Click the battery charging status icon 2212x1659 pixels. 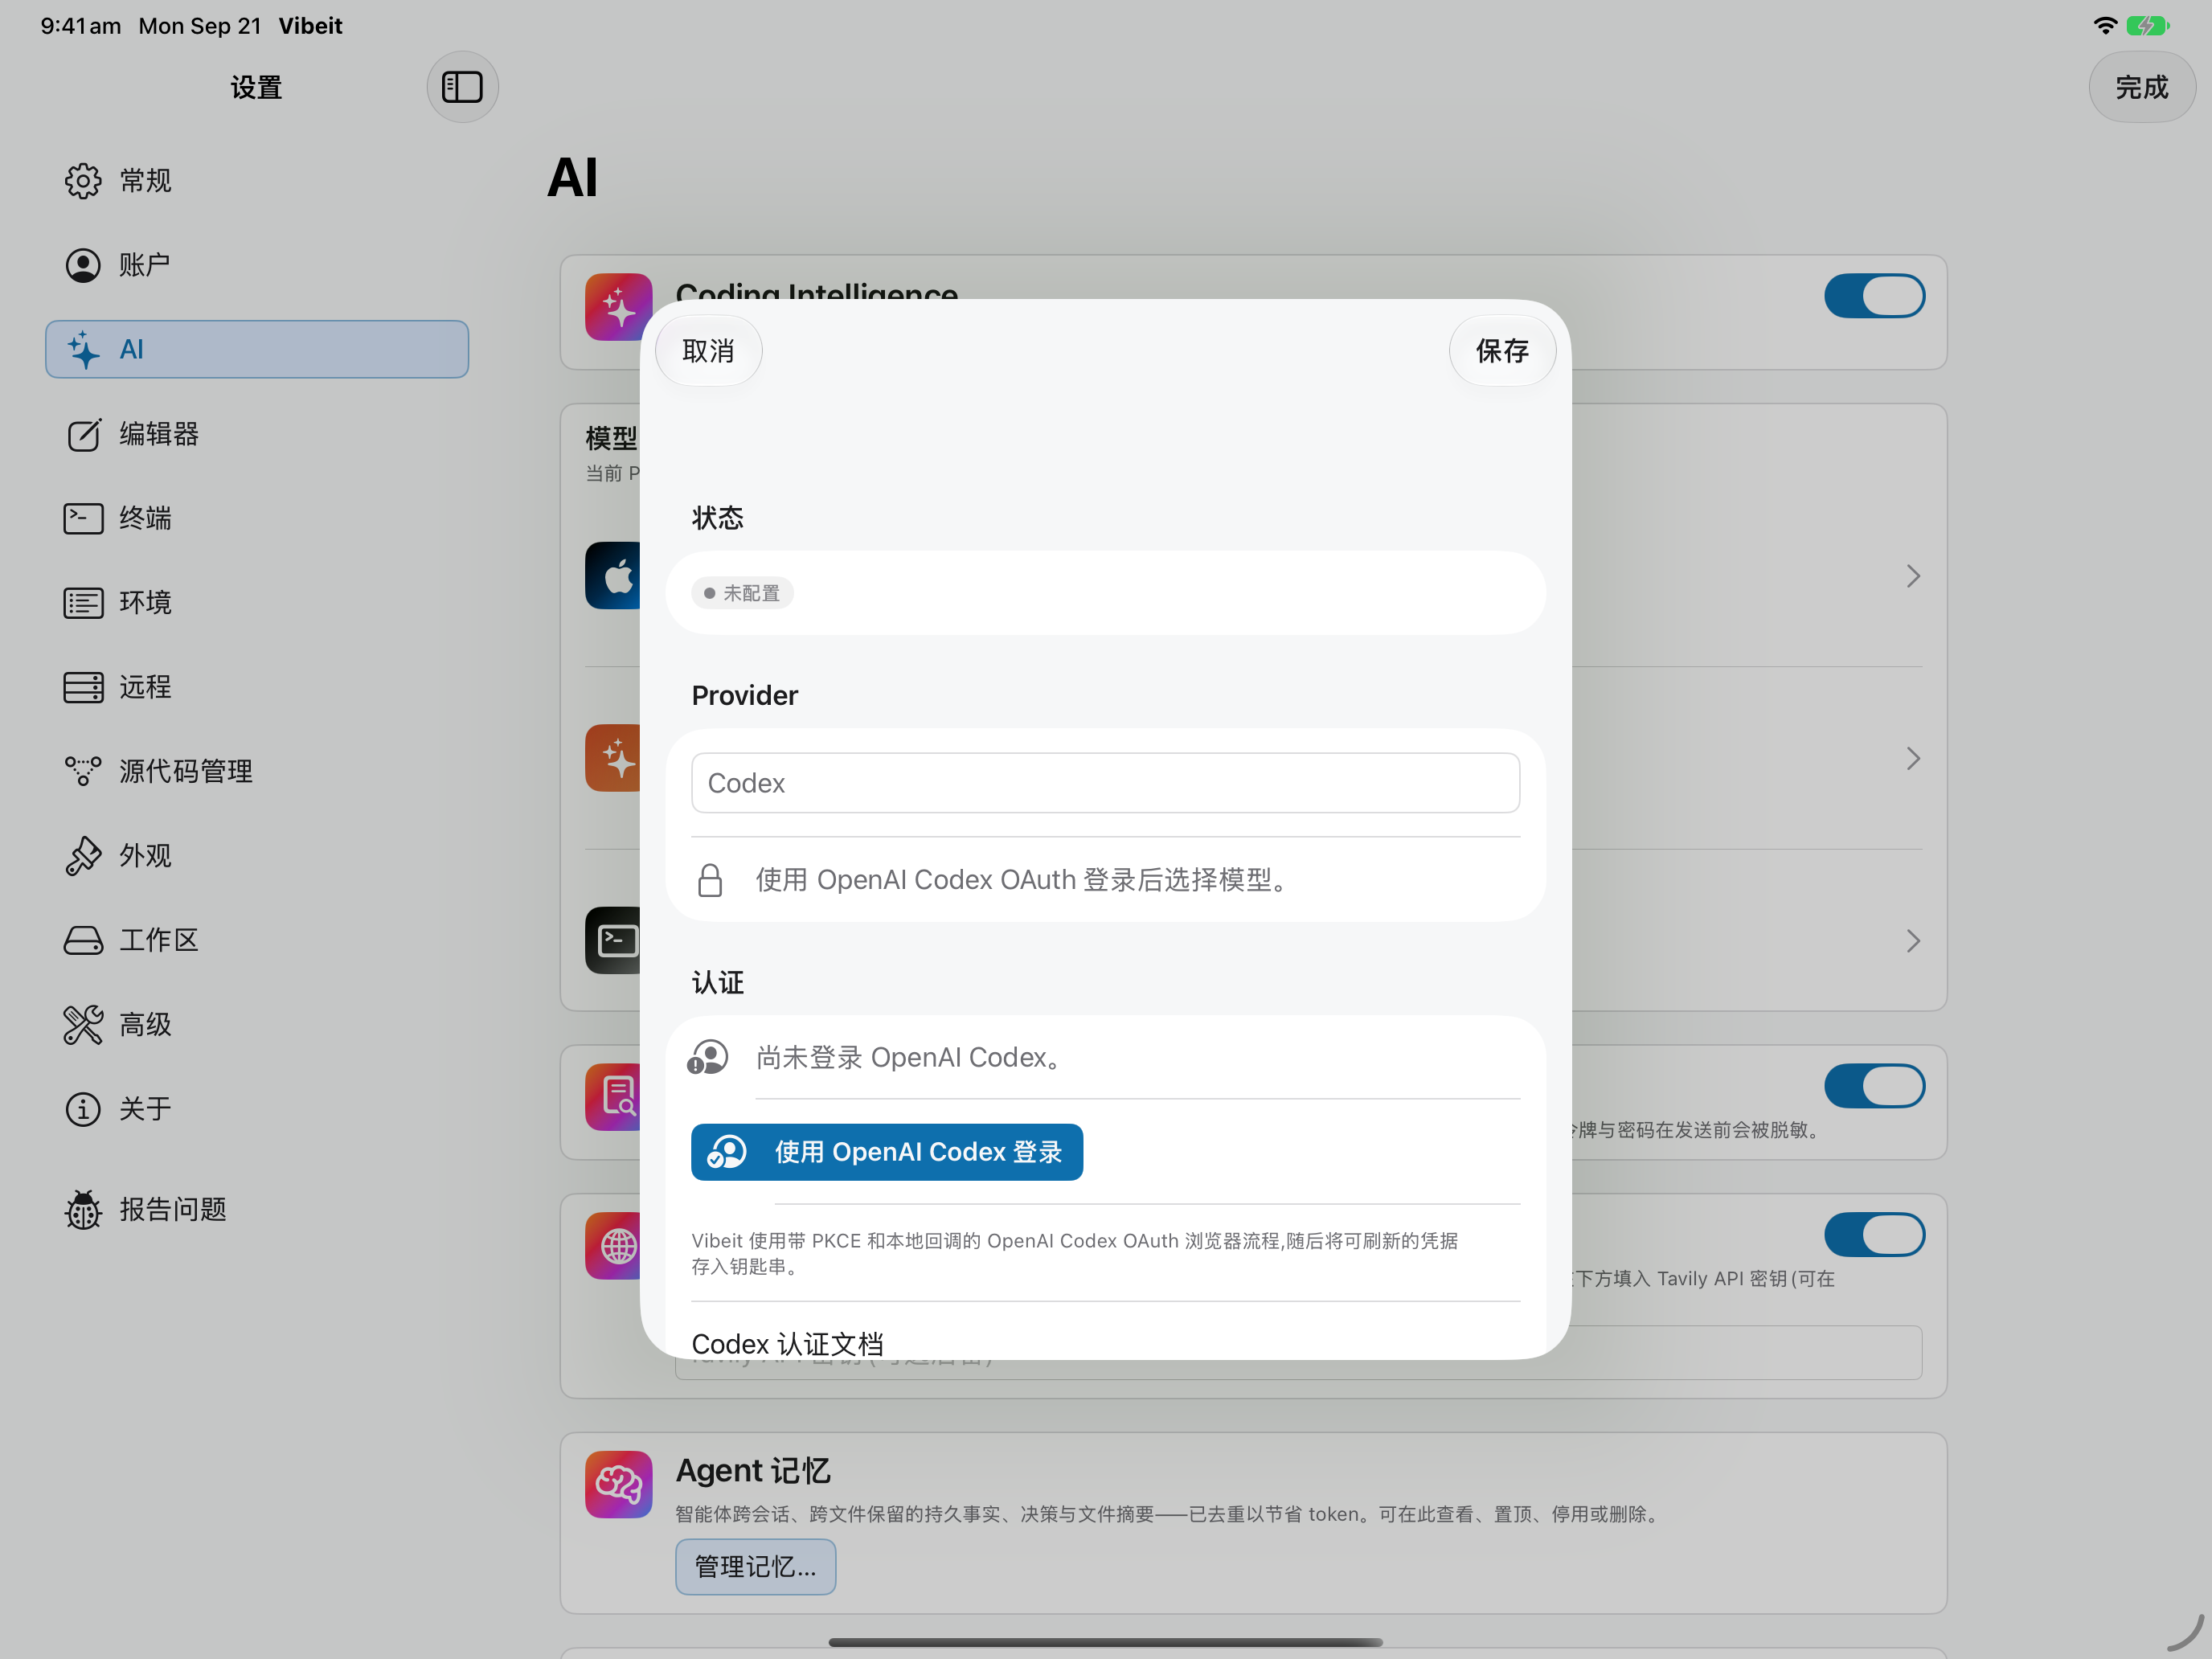point(2148,26)
